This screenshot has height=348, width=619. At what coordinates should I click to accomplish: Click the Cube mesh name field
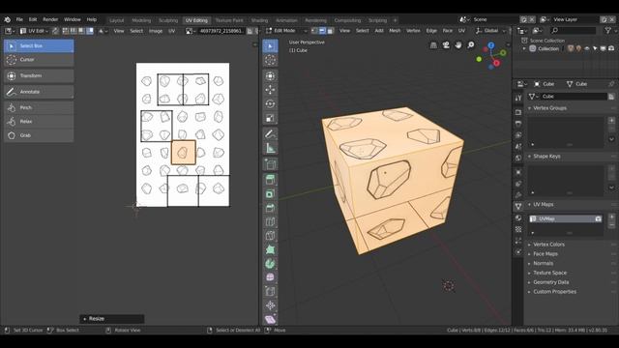[x=574, y=97]
